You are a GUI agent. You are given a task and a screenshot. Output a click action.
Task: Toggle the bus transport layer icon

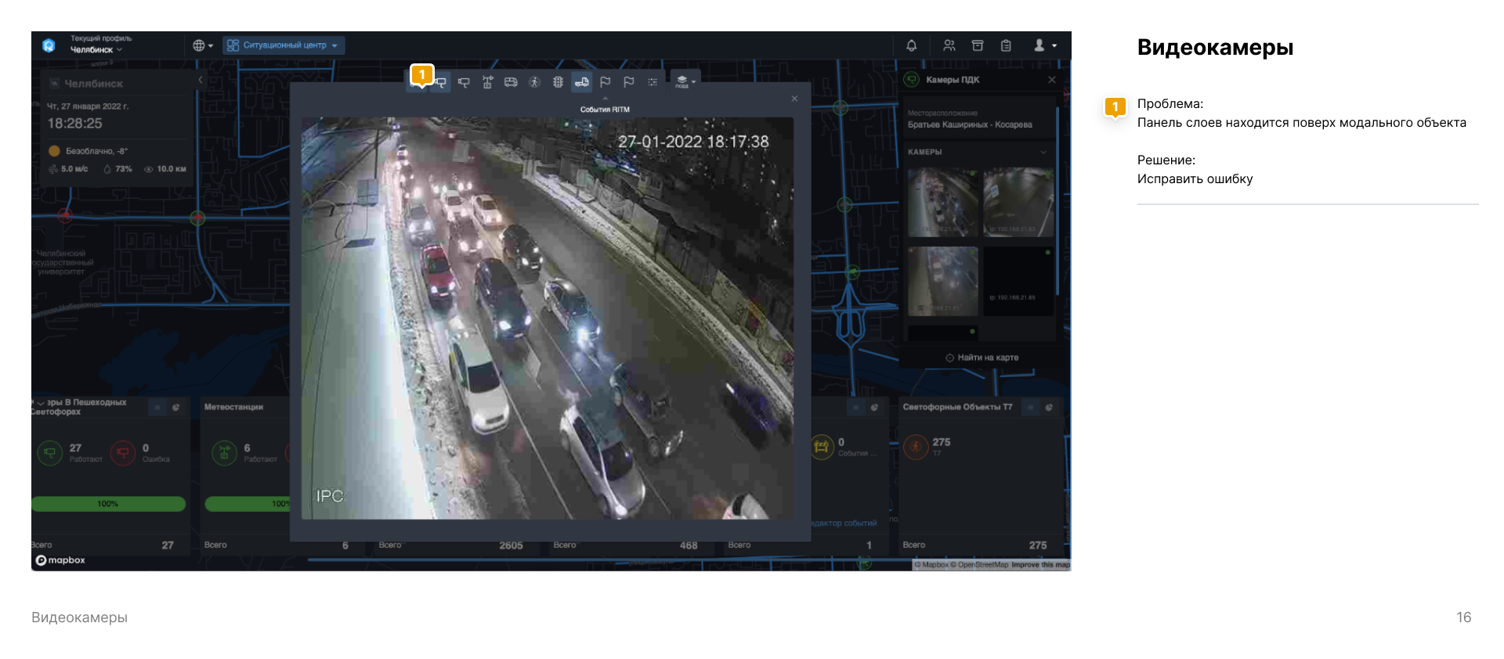(511, 82)
